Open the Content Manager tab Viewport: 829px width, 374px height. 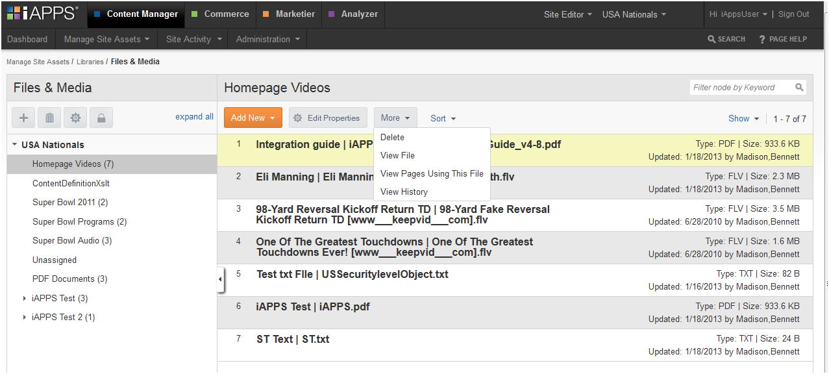click(136, 14)
